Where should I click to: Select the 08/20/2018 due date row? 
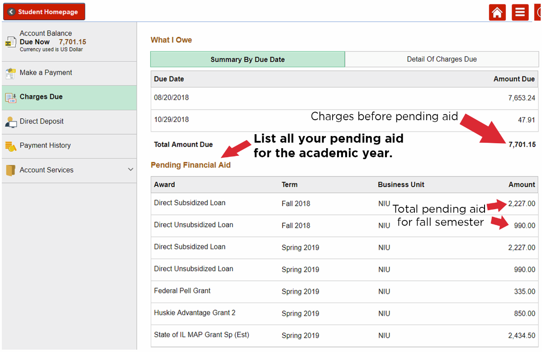pos(344,98)
